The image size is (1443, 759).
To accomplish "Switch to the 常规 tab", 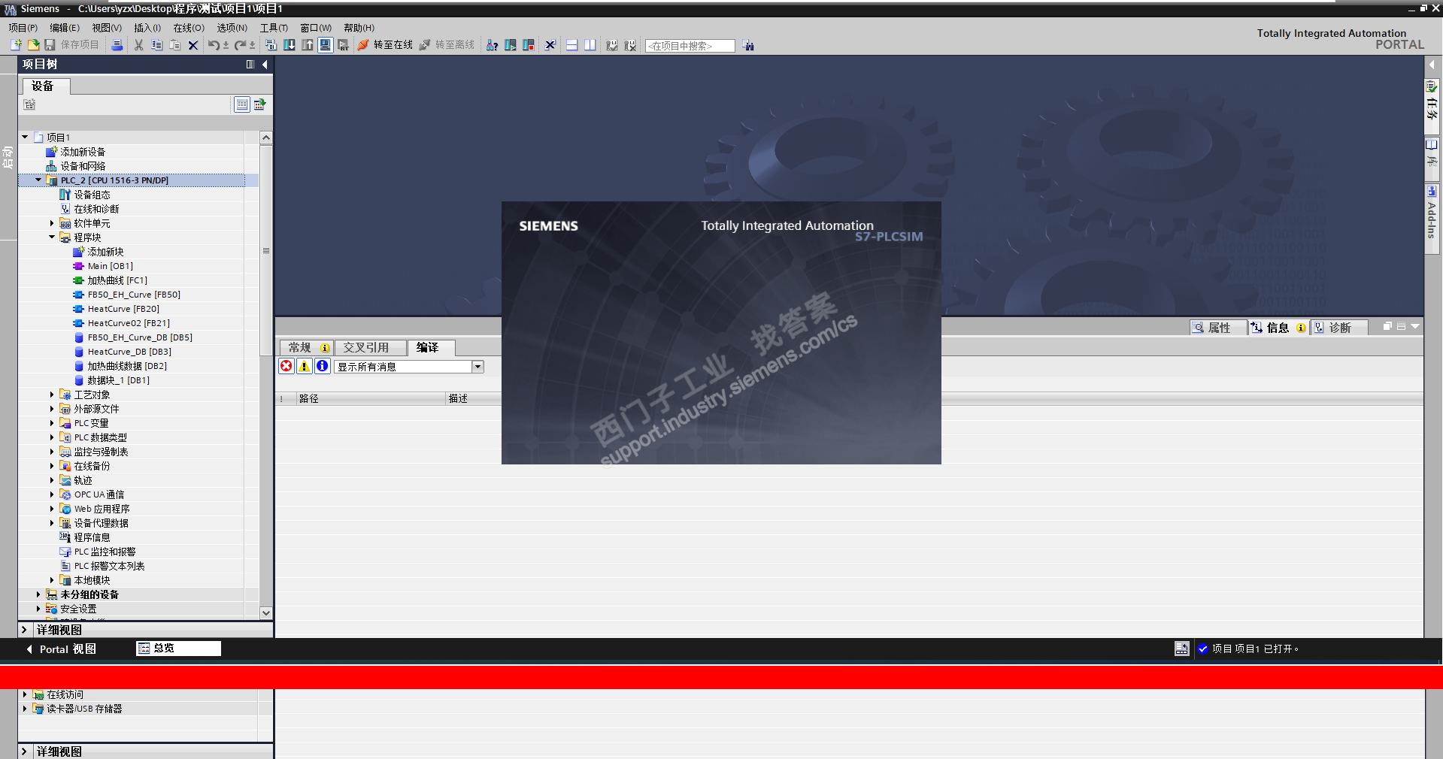I will (307, 347).
